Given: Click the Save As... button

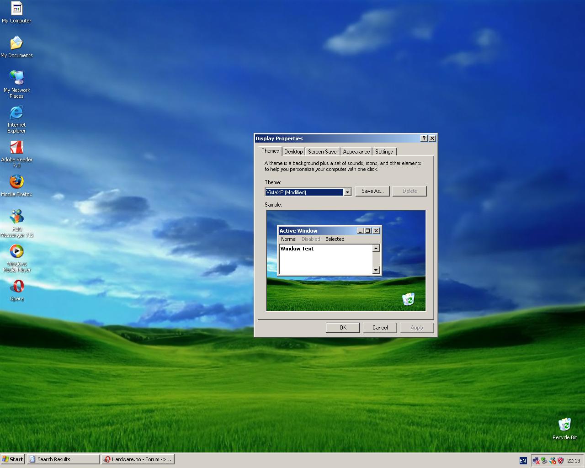Looking at the screenshot, I should pos(372,191).
